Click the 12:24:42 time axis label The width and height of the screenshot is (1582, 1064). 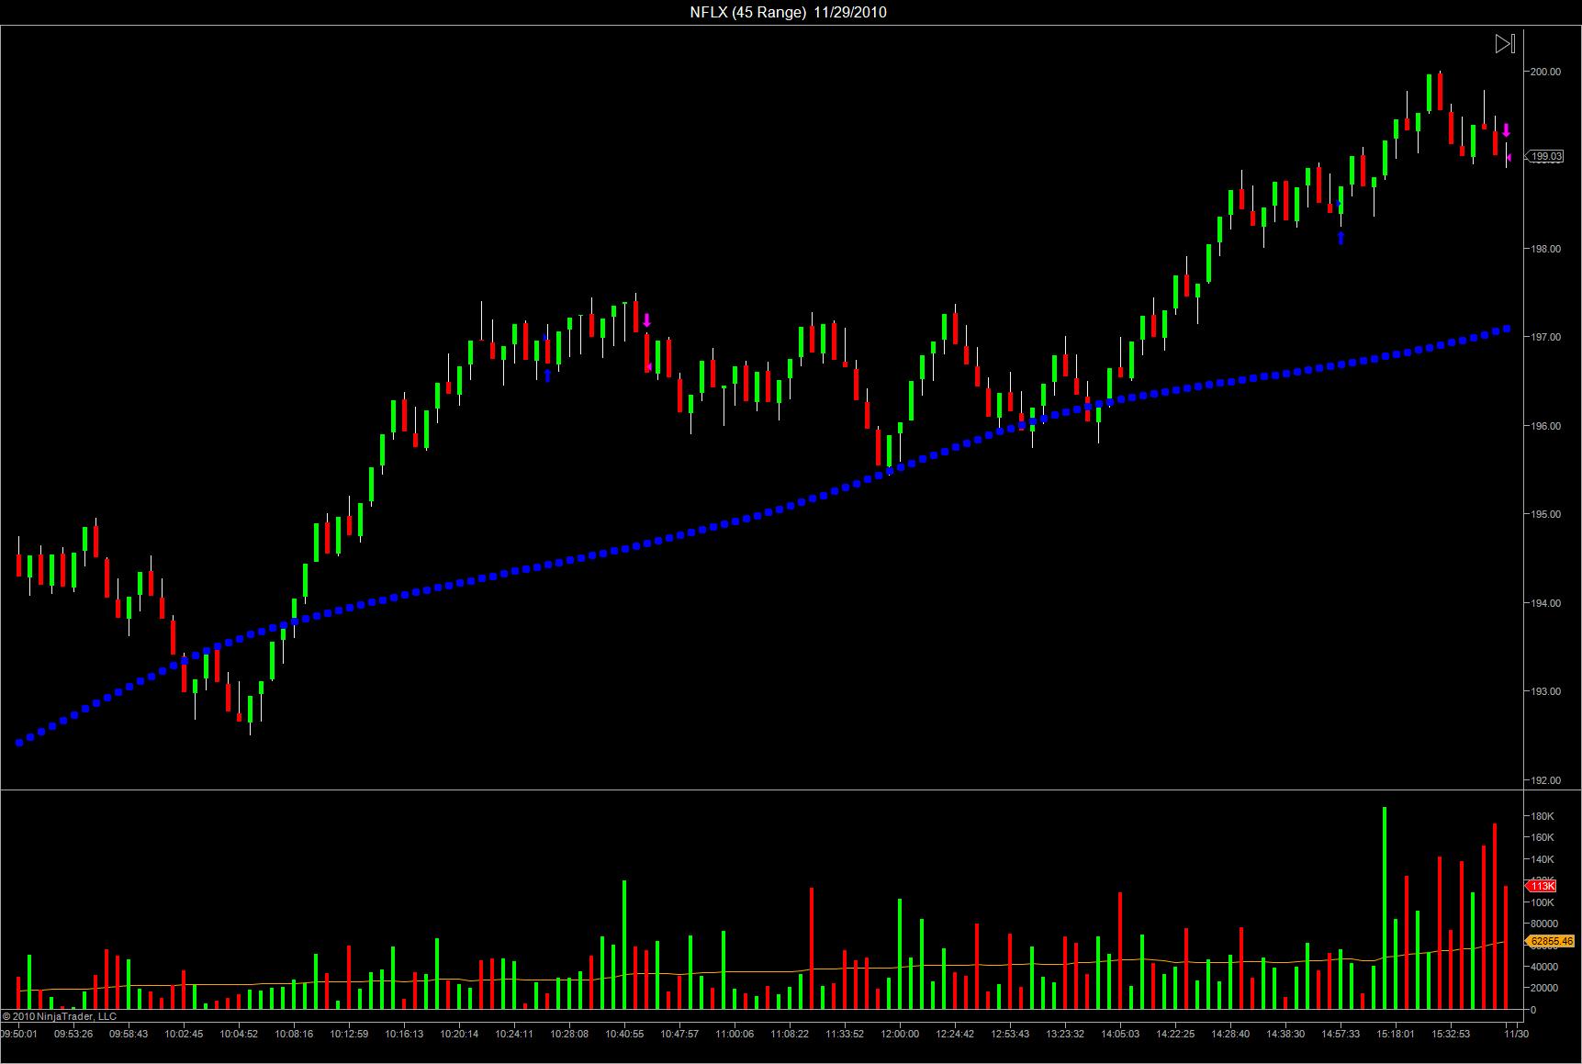(955, 1034)
